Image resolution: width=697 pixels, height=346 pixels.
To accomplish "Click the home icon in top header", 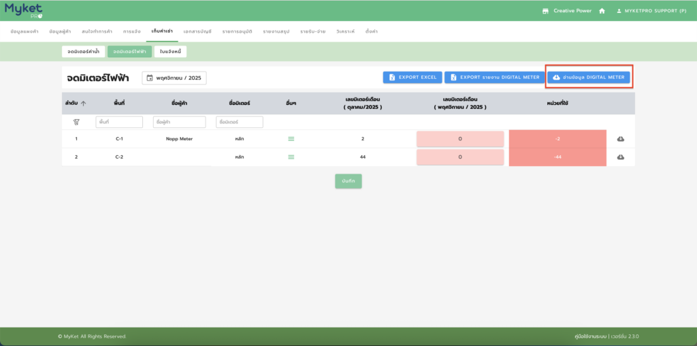I will (602, 11).
